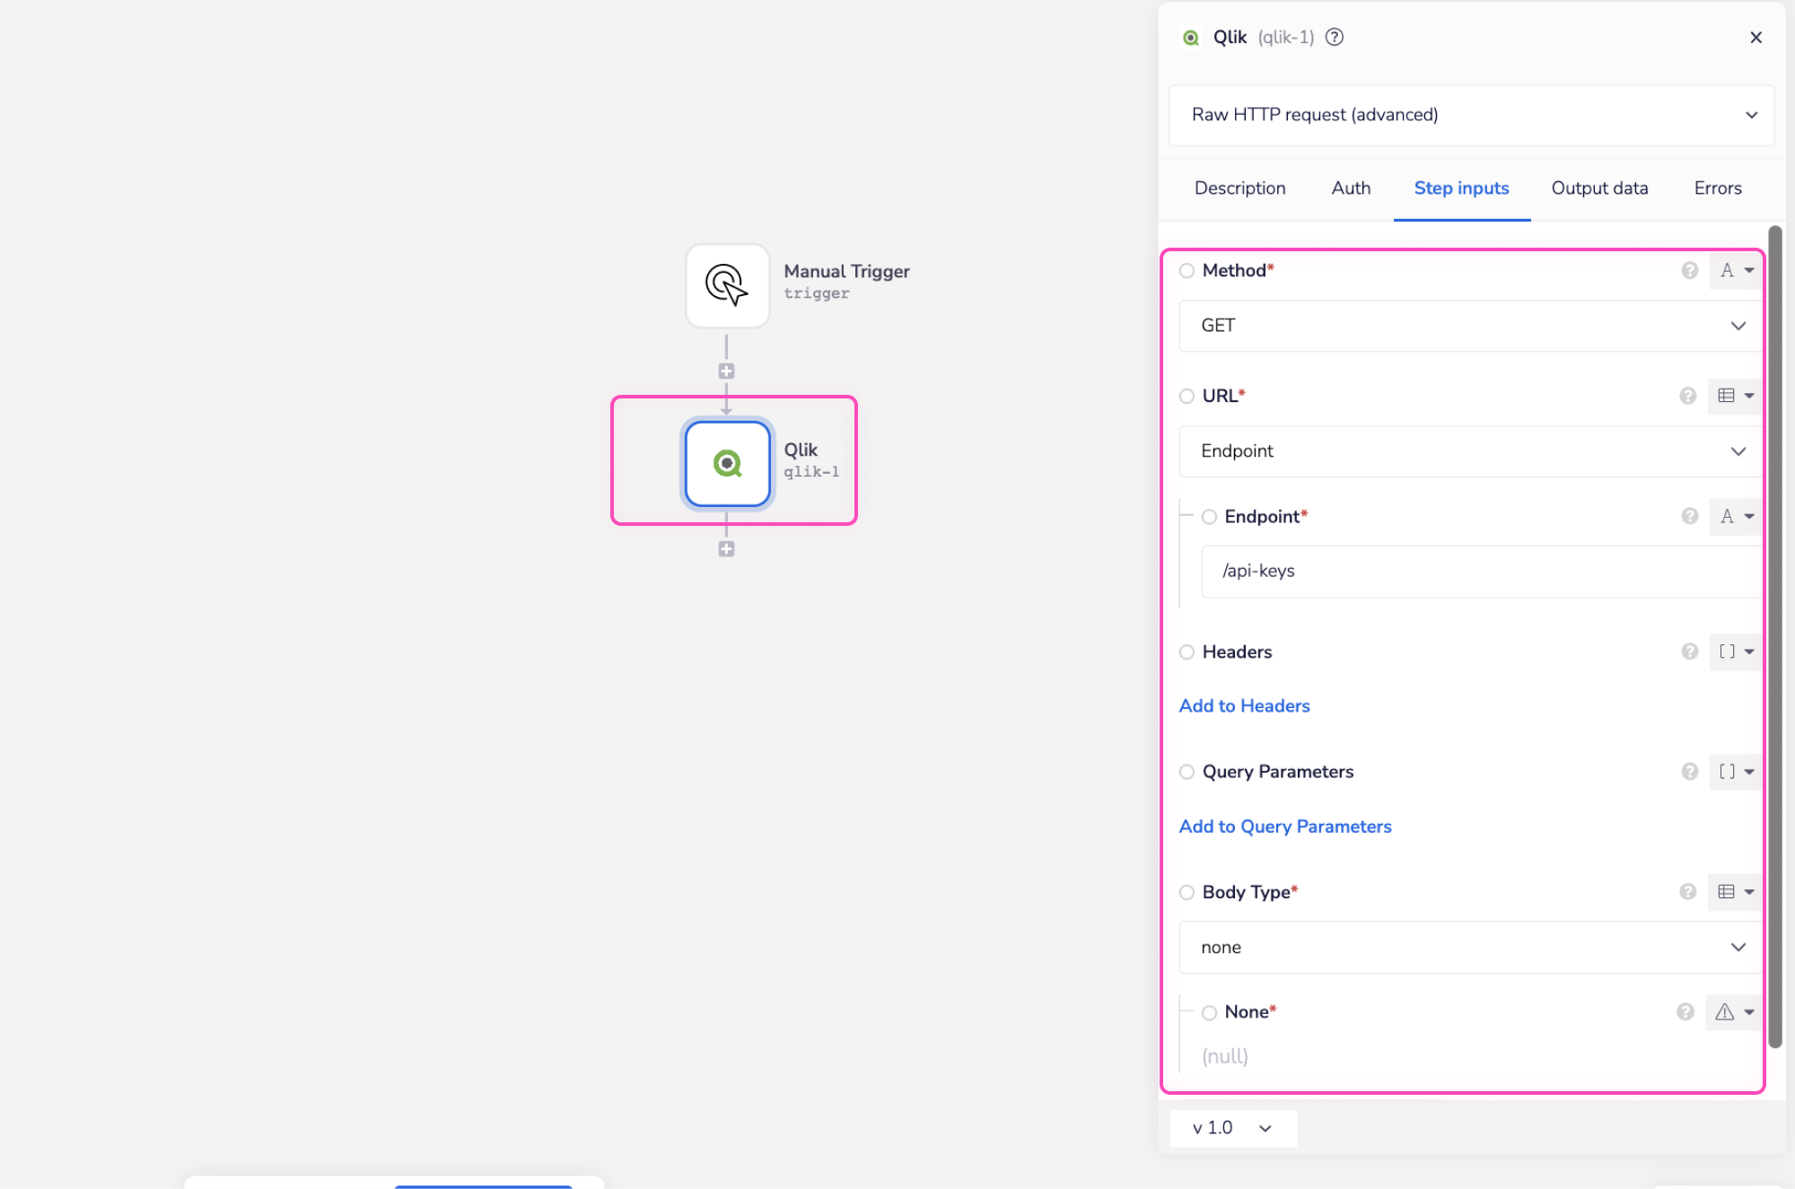Click the Add to Headers link

(1244, 706)
